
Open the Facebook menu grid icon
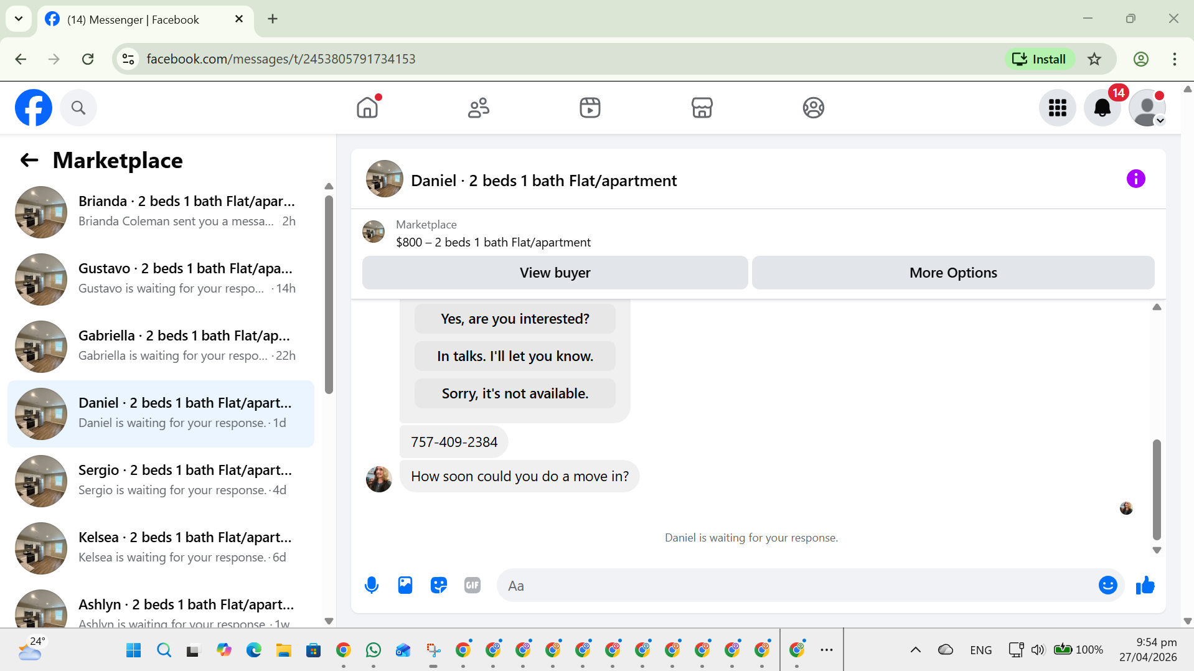pyautogui.click(x=1058, y=108)
